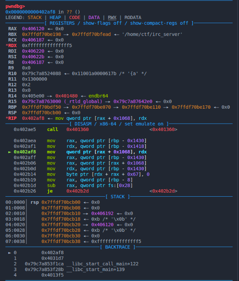Click 0xfffffffffffffff5 in the RDX row
239x281 pixels.
[x=47, y=45]
